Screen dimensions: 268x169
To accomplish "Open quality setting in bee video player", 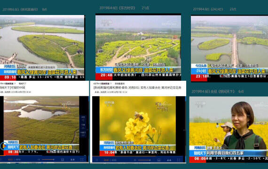I will pos(169,160).
